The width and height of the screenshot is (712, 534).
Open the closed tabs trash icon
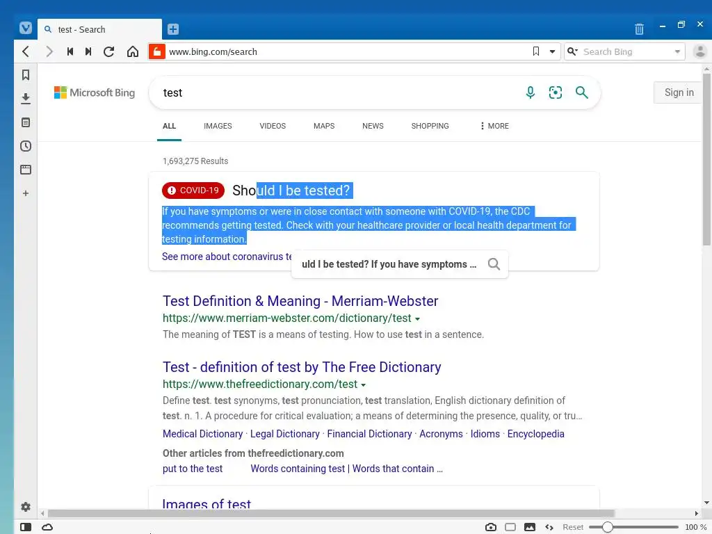tap(639, 29)
